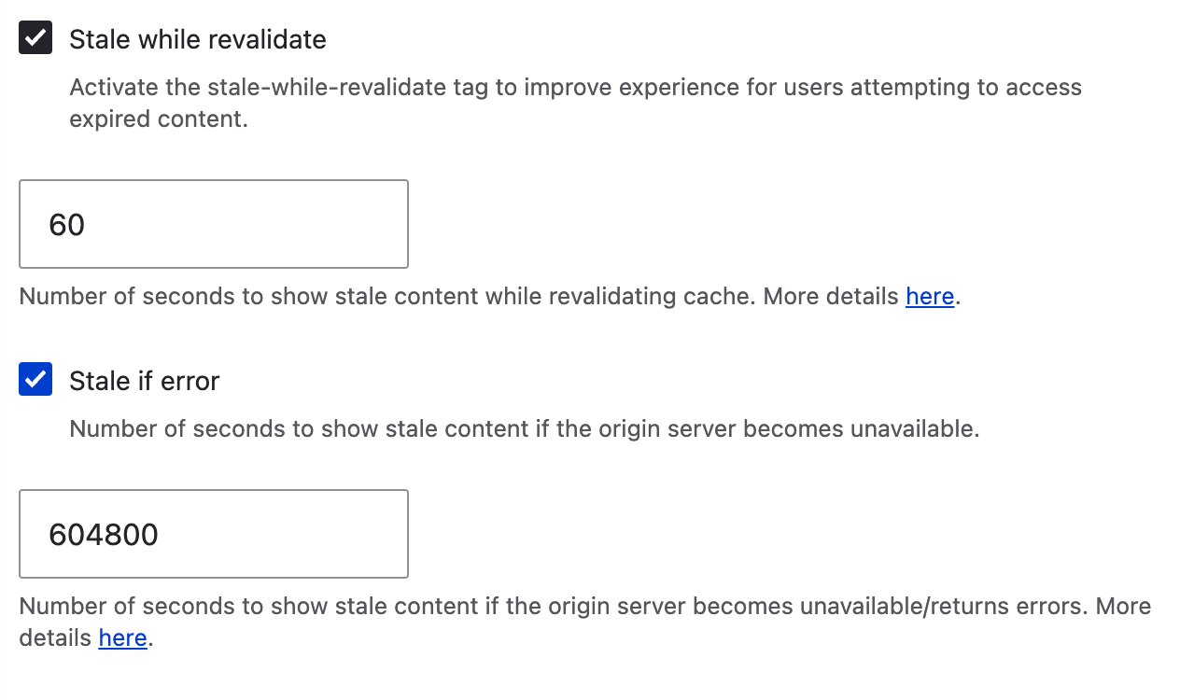Click the empty area right of the 60 field
This screenshot has height=700, width=1180.
click(747, 224)
